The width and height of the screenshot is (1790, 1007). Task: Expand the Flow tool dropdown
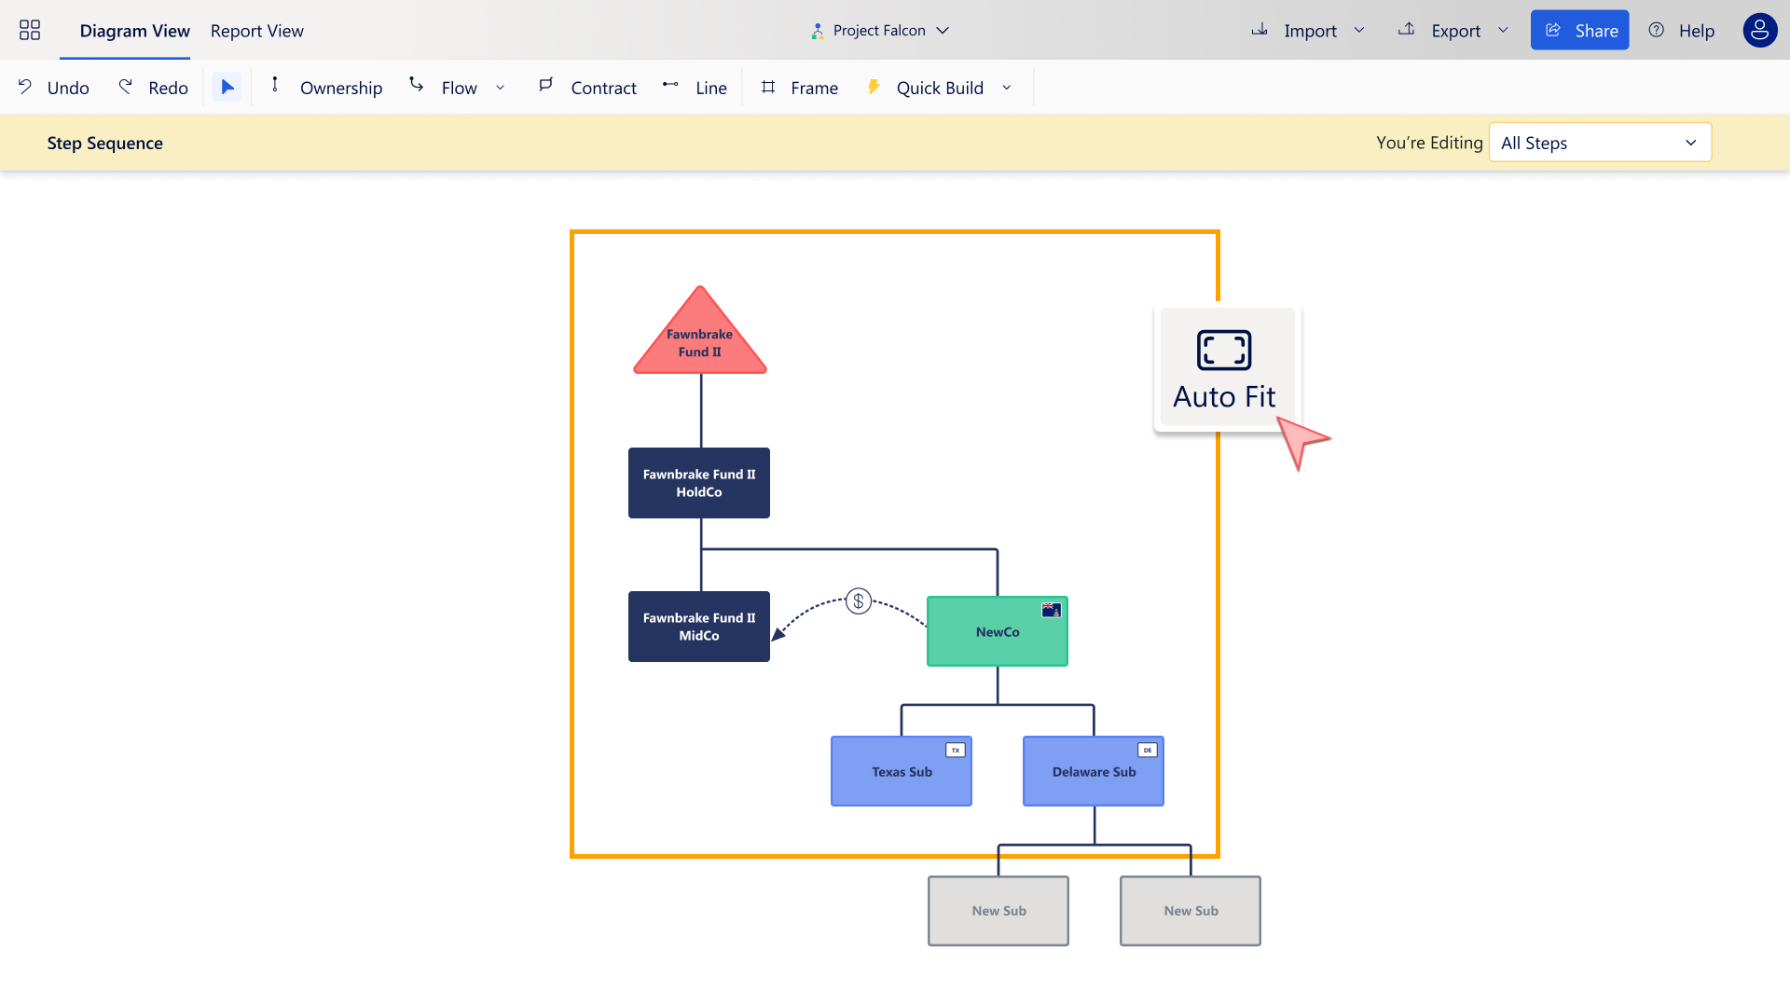click(x=500, y=88)
